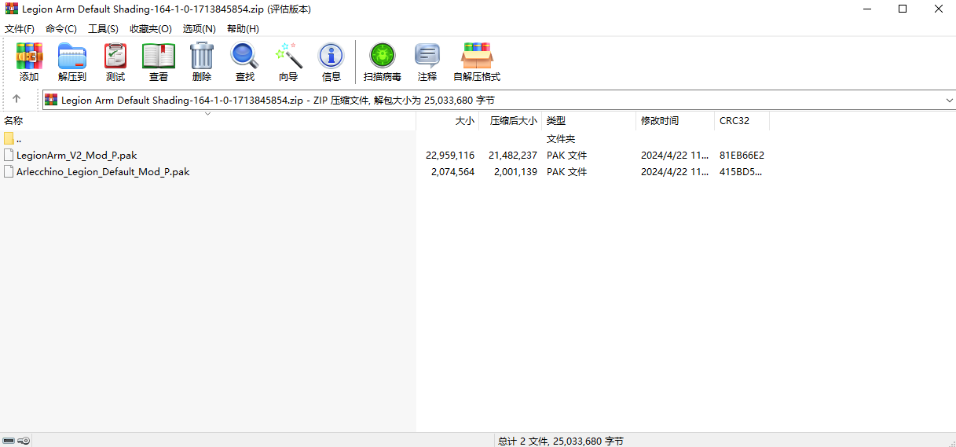Select file name LegionArm_V2_Mod_P.pak

pyautogui.click(x=76, y=155)
